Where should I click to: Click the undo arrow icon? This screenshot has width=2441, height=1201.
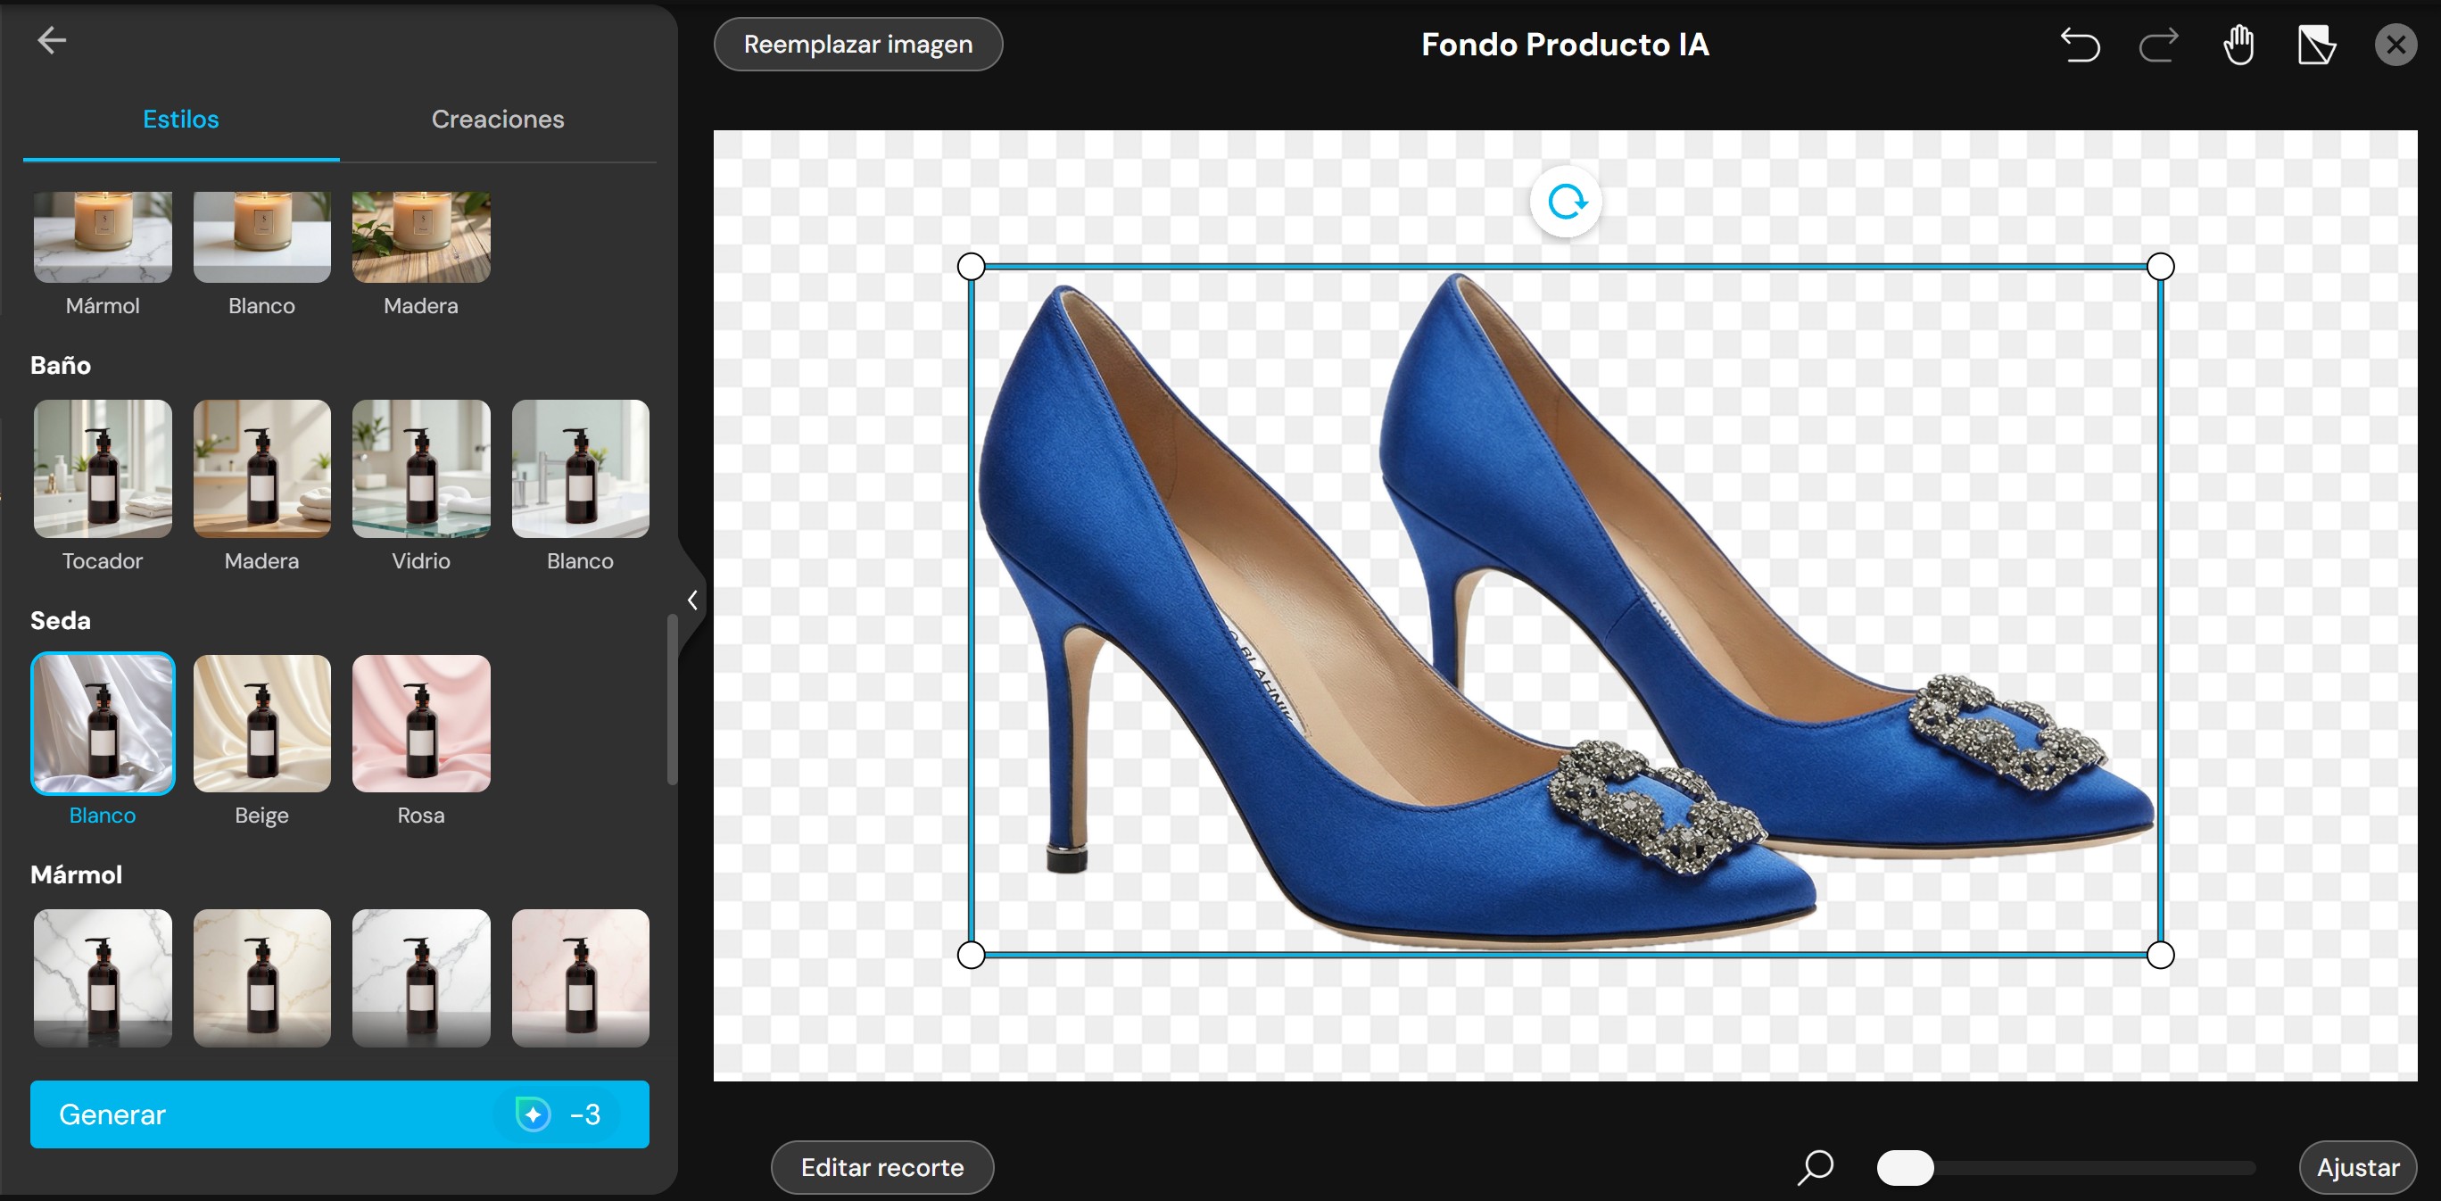pyautogui.click(x=2080, y=45)
